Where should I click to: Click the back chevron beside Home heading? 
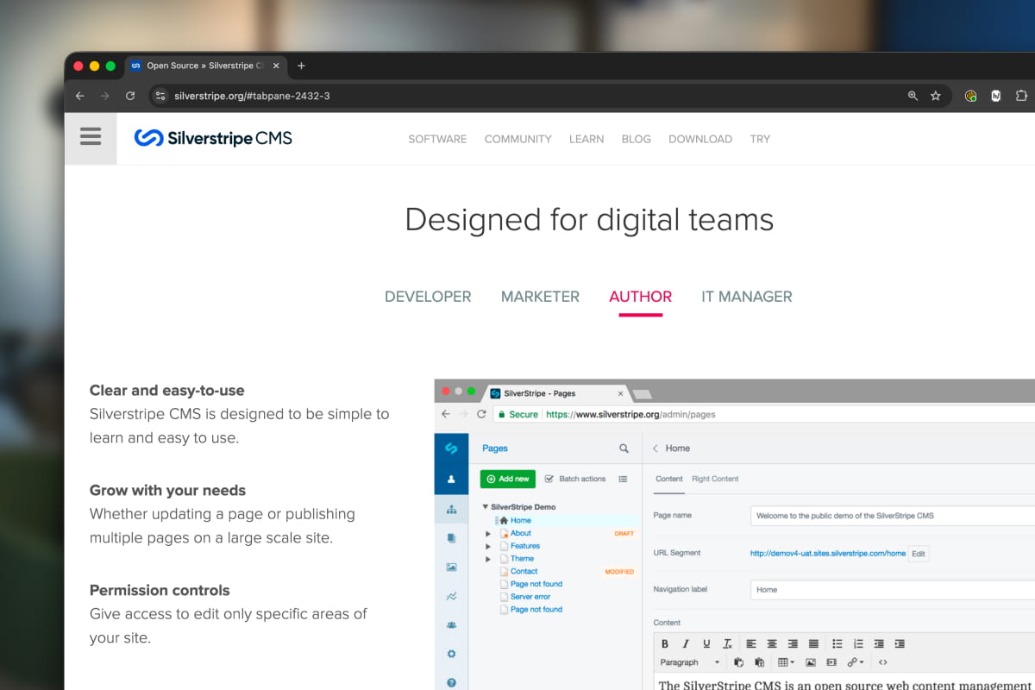[655, 448]
